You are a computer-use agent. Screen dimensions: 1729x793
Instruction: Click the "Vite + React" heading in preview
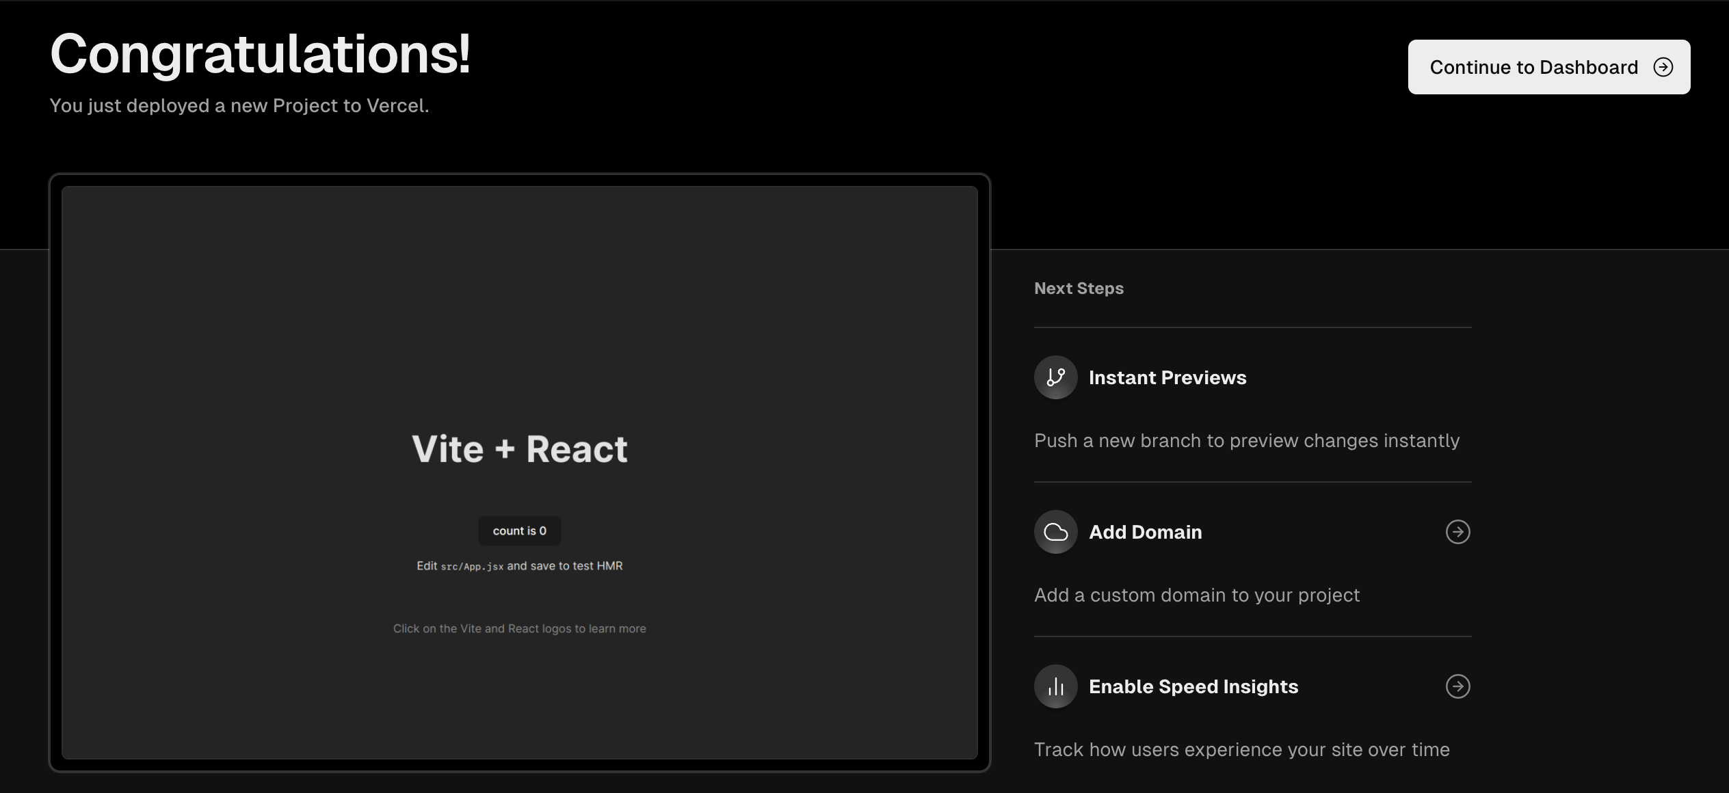point(520,449)
